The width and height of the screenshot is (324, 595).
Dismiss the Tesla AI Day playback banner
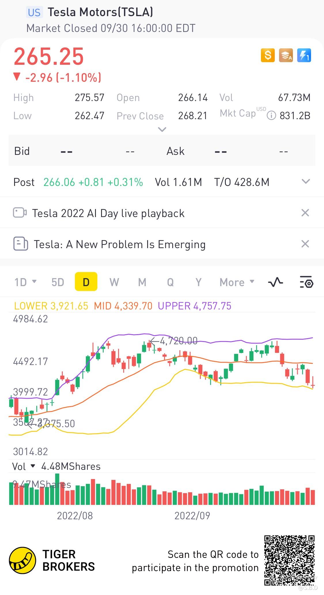point(305,213)
